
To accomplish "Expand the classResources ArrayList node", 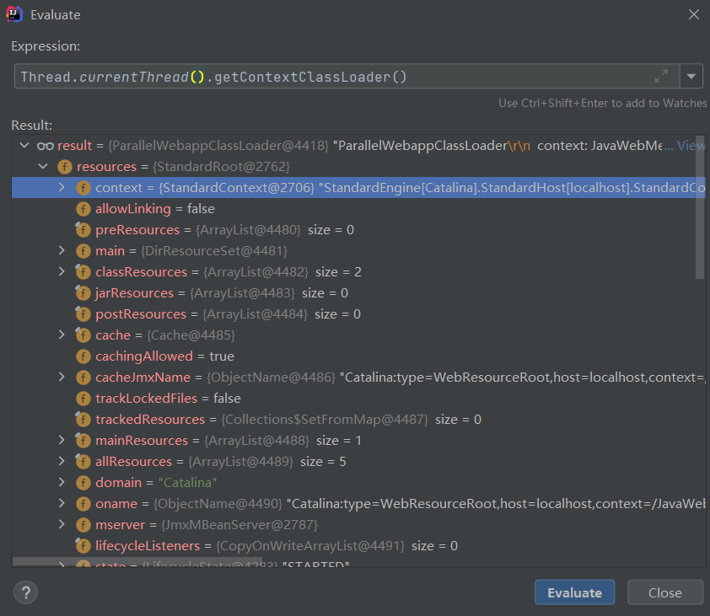I will click(61, 272).
